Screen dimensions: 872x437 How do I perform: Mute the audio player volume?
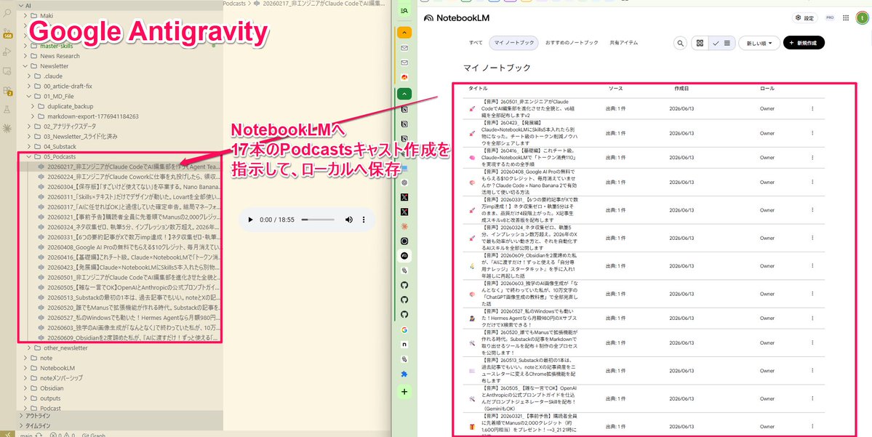[x=348, y=220]
